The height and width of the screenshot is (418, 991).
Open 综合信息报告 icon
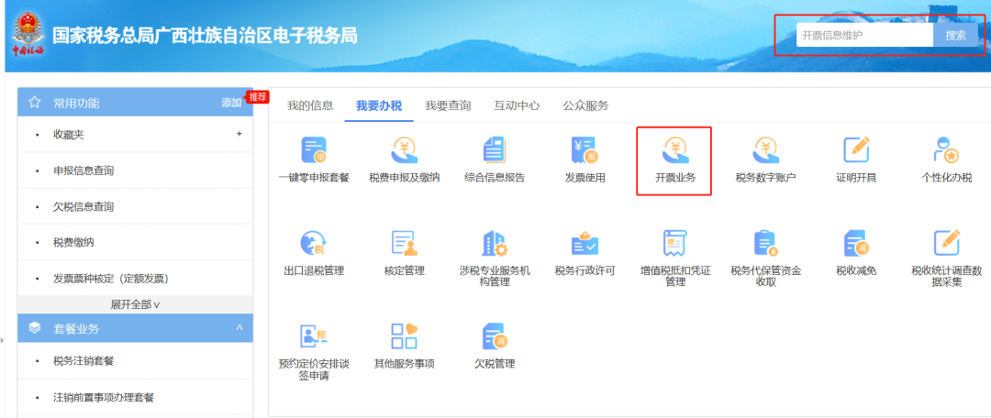point(495,150)
